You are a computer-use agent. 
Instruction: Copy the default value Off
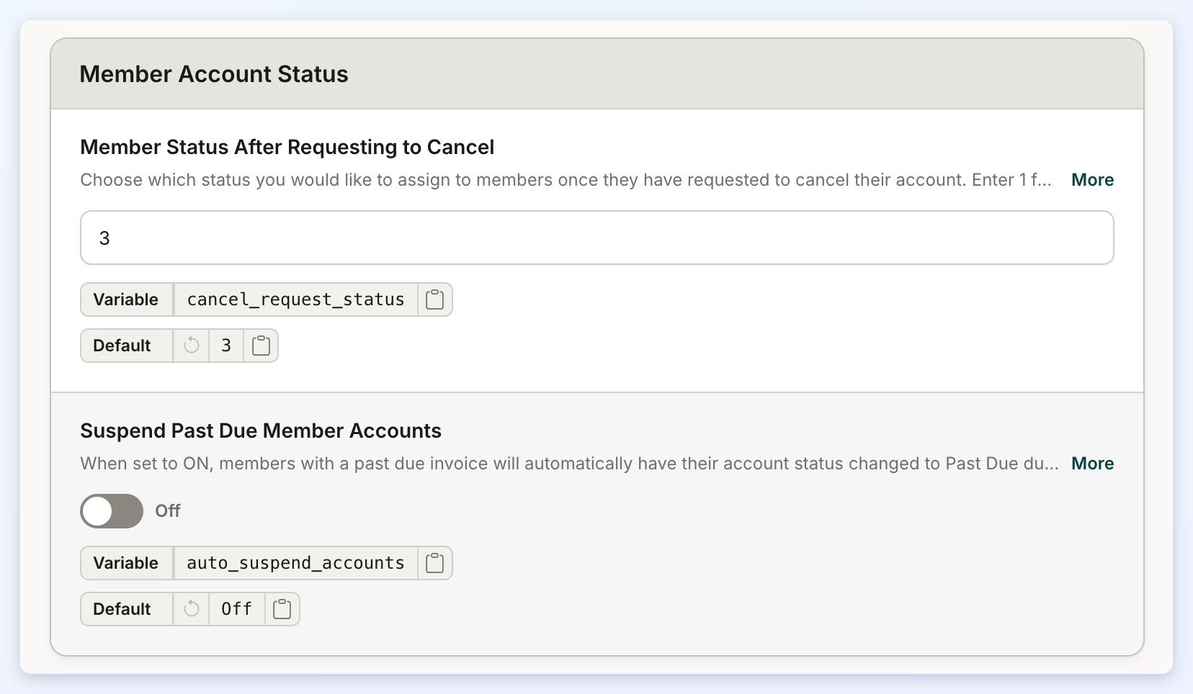(x=282, y=609)
